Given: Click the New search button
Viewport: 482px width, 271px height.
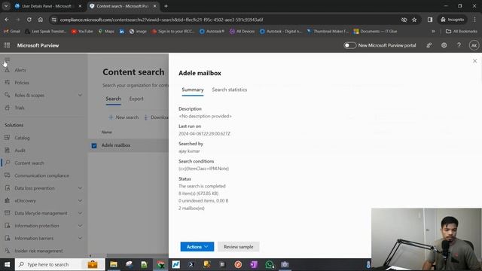Looking at the screenshot, I should coord(124,117).
